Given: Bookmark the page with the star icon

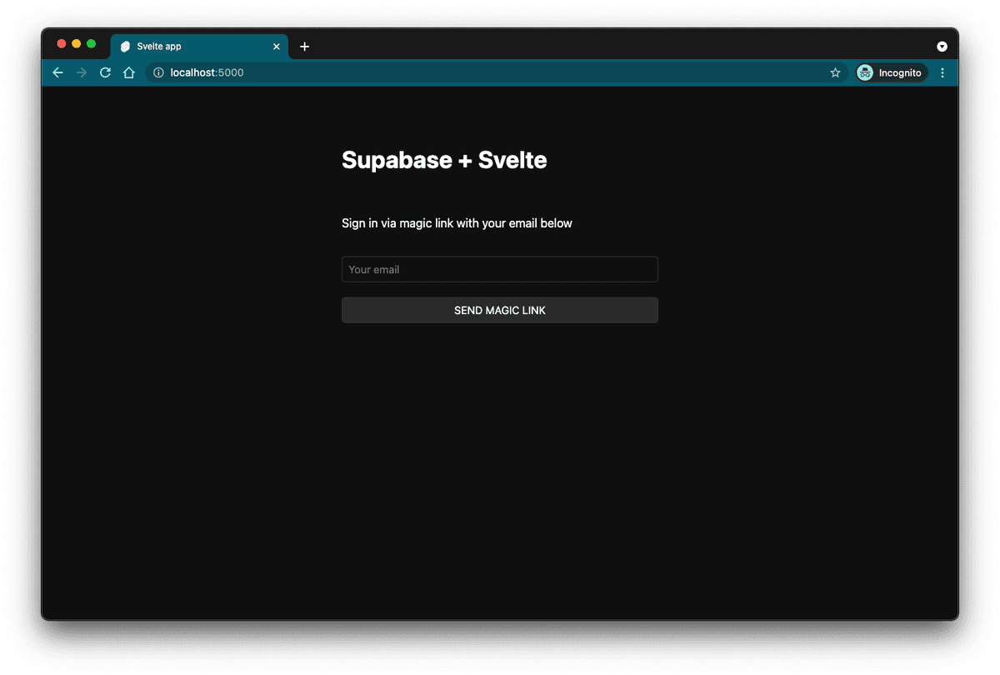Looking at the screenshot, I should pos(835,72).
